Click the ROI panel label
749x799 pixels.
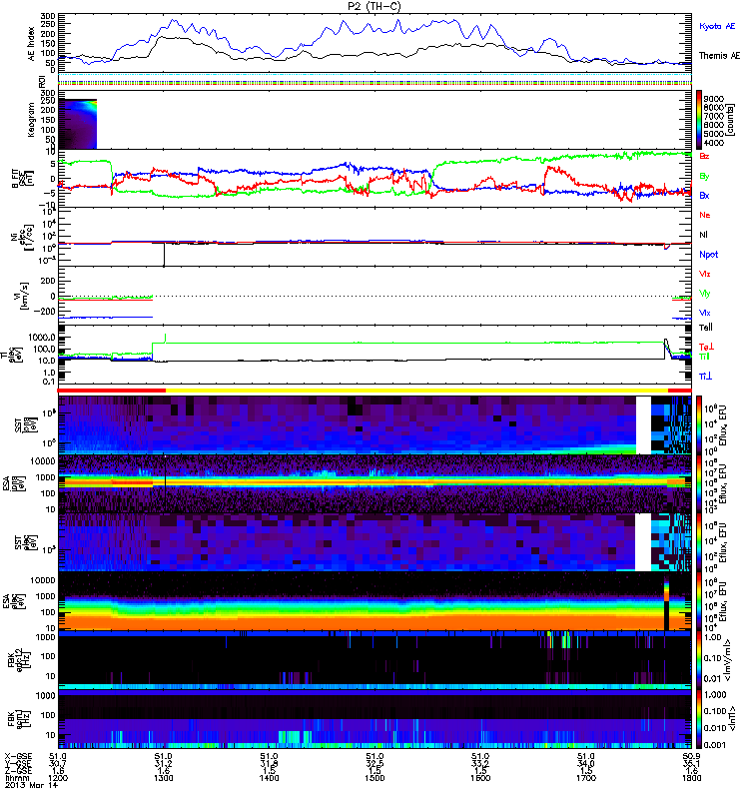click(x=42, y=81)
